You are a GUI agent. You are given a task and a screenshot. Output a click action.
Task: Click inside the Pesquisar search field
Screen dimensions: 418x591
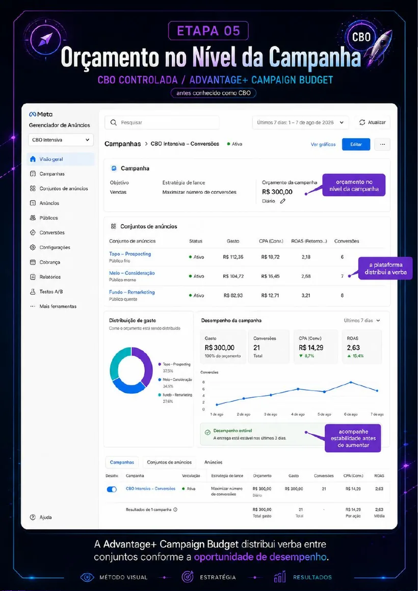pyautogui.click(x=162, y=122)
